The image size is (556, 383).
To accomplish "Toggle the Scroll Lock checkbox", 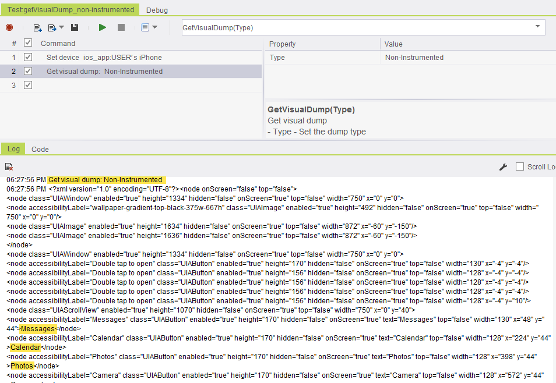I will (x=520, y=166).
